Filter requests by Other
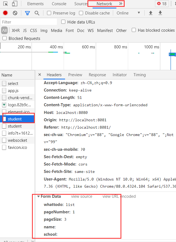 click(121, 31)
